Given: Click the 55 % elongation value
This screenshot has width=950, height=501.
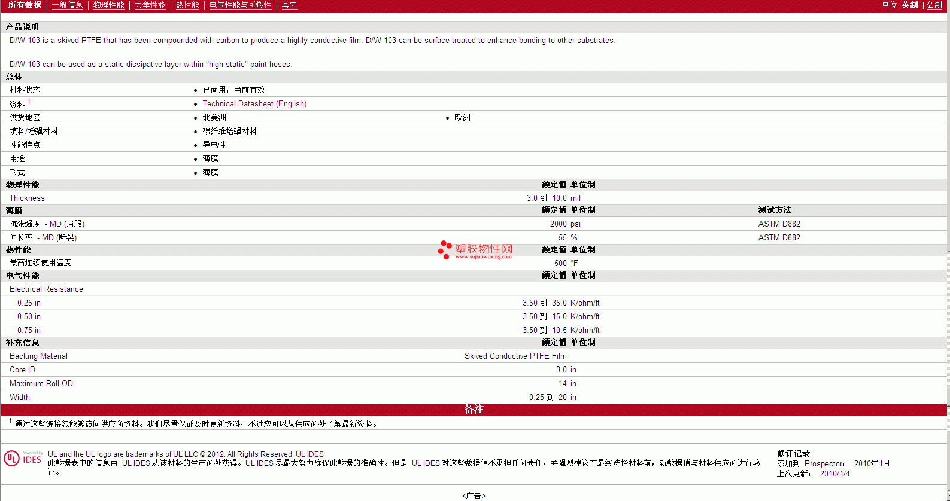Looking at the screenshot, I should point(568,238).
